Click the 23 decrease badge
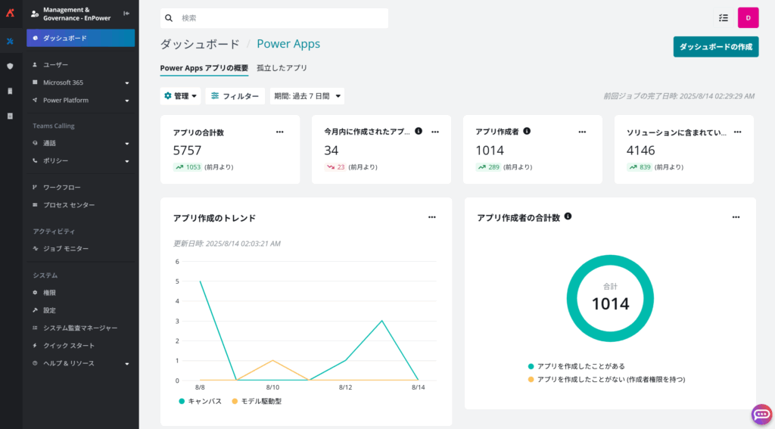Screen dimensions: 775x429 coord(335,167)
